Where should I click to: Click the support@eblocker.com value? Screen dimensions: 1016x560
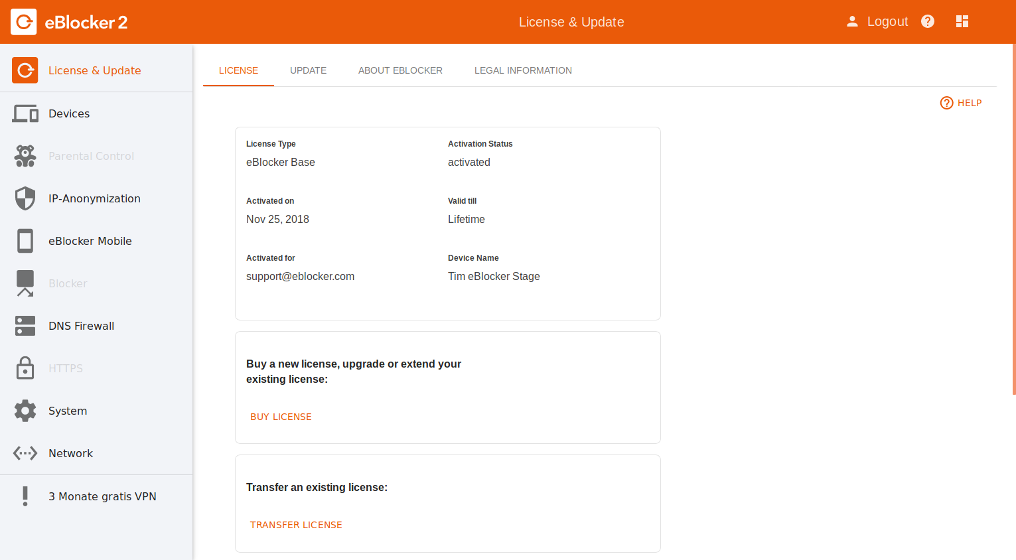click(300, 276)
